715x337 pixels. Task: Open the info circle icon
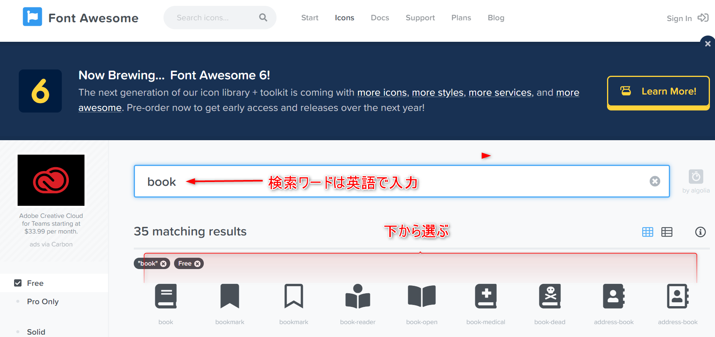pos(701,232)
